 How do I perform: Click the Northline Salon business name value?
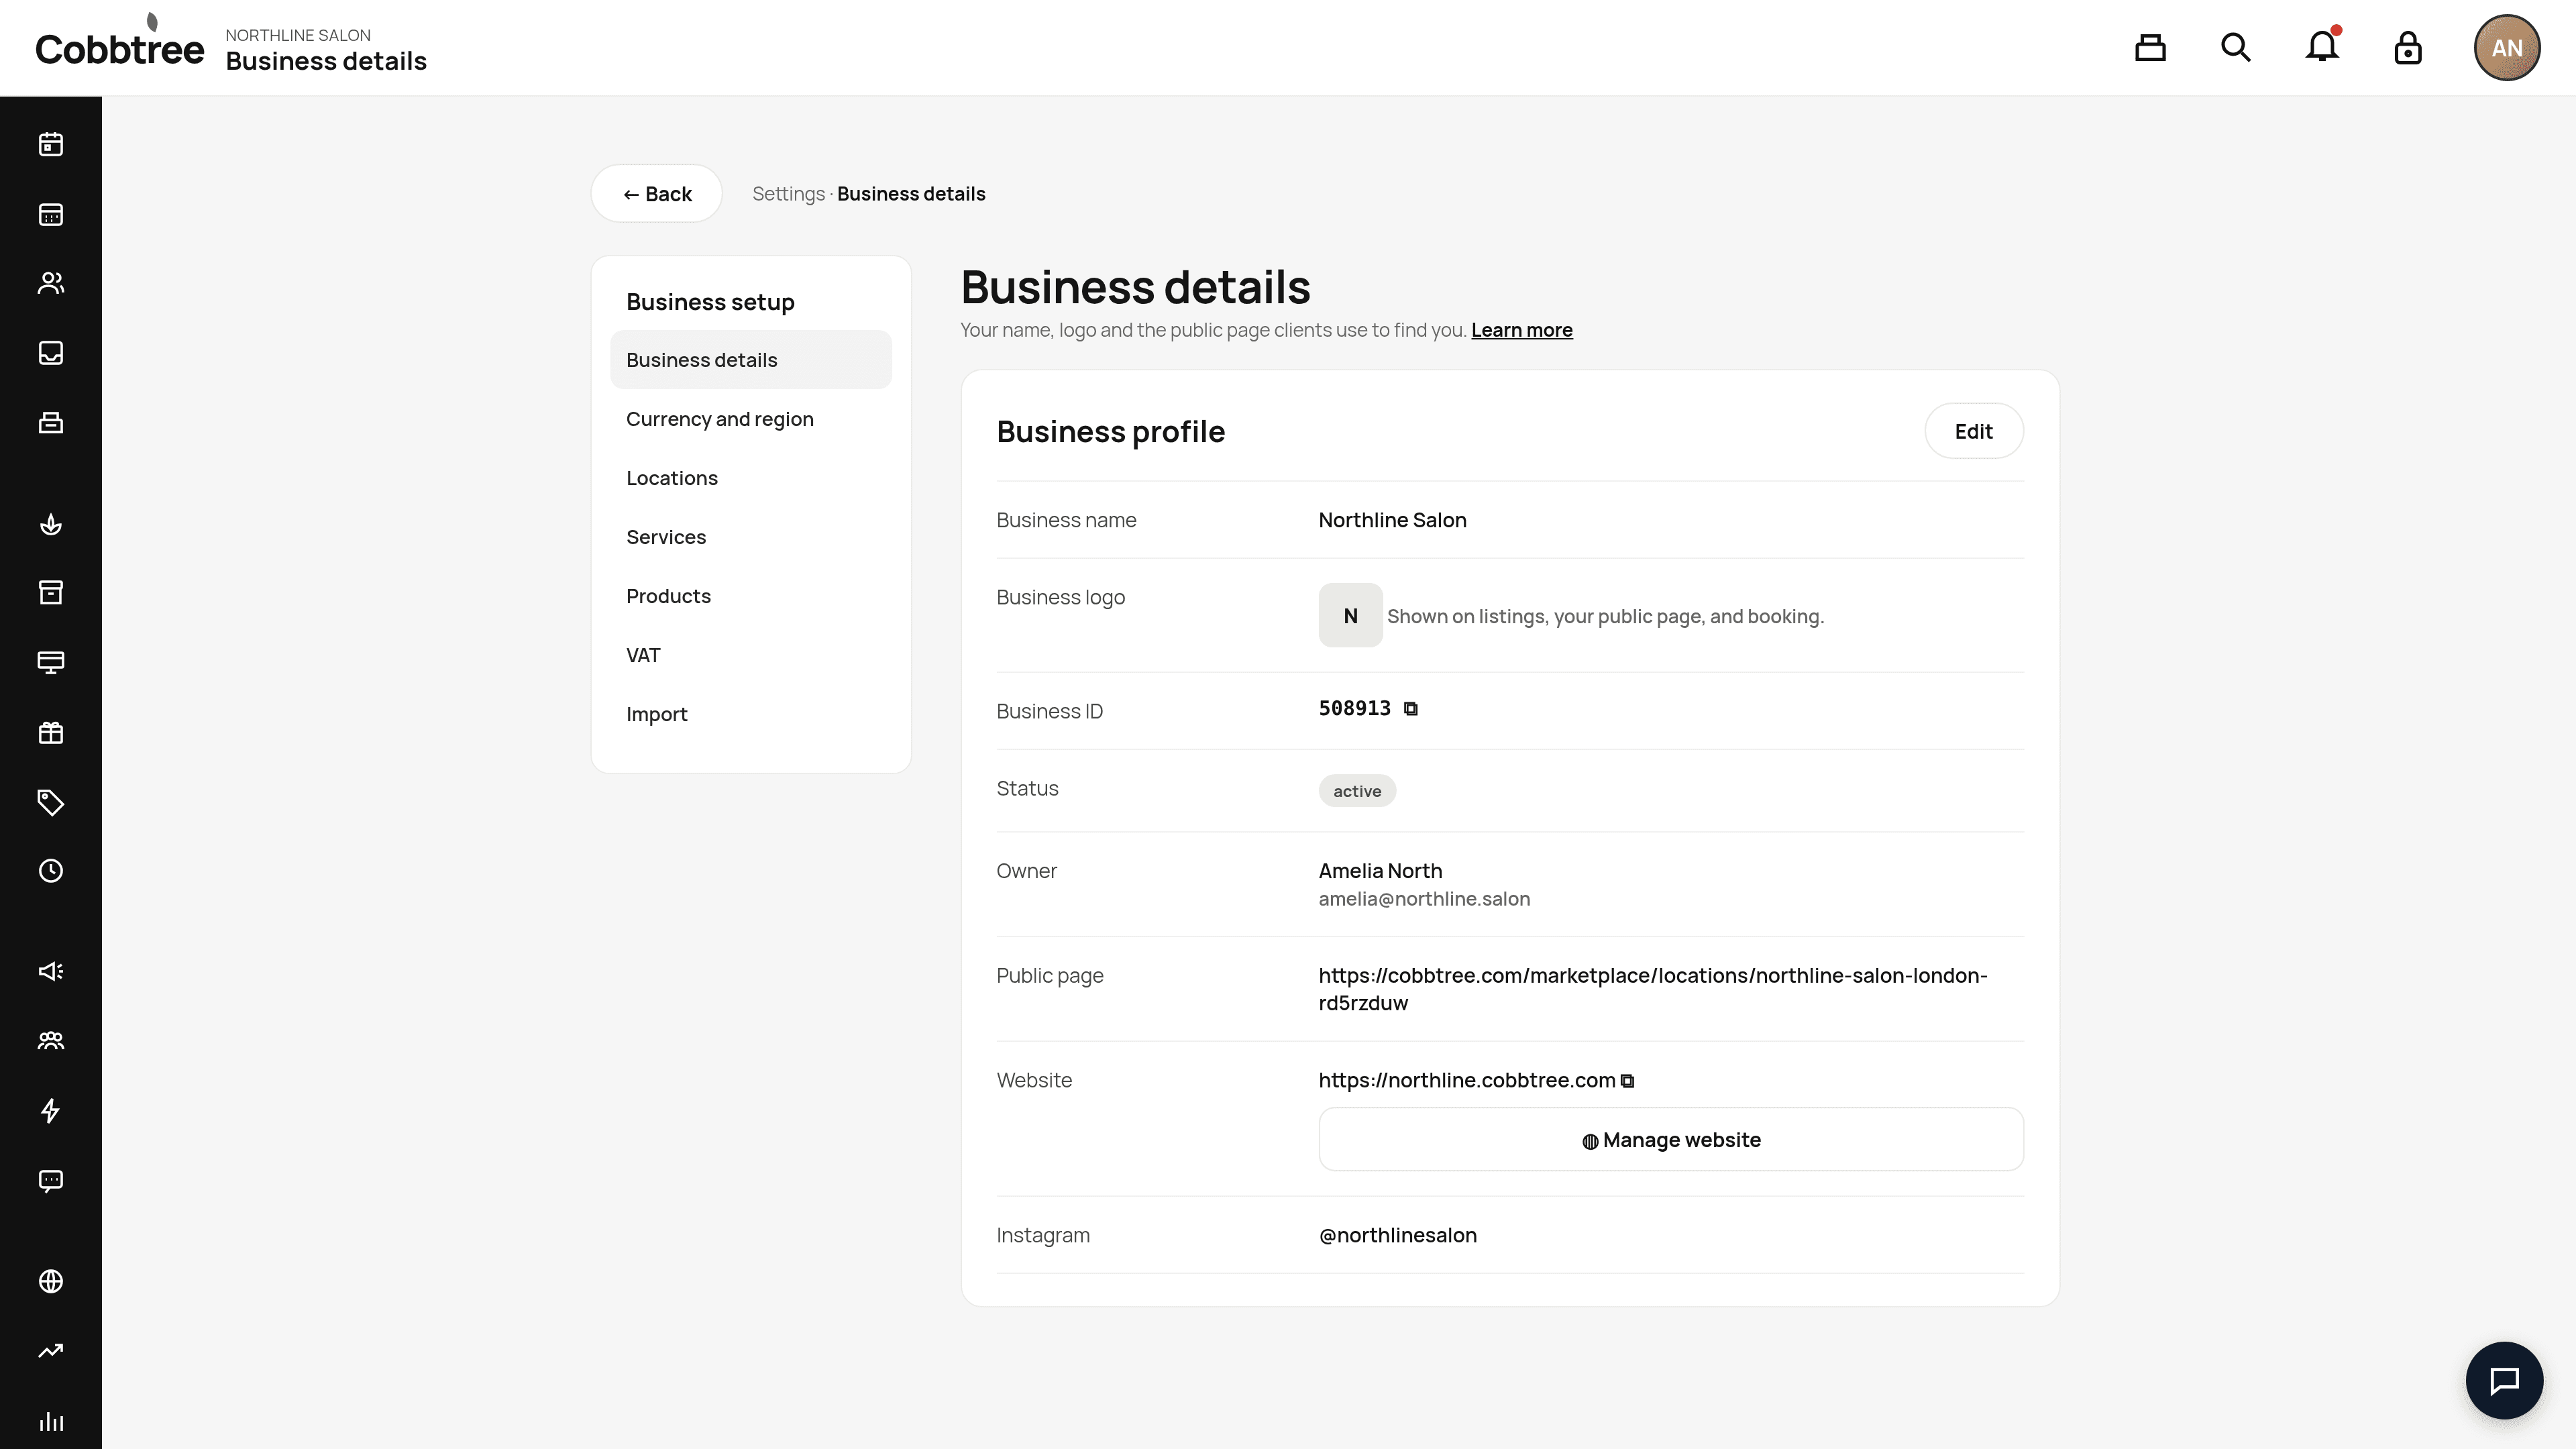point(1392,520)
